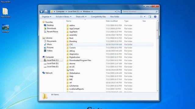Select the Recycle Bin desktop icon
Image resolution: width=195 pixels, height=109 pixels.
point(5,2)
